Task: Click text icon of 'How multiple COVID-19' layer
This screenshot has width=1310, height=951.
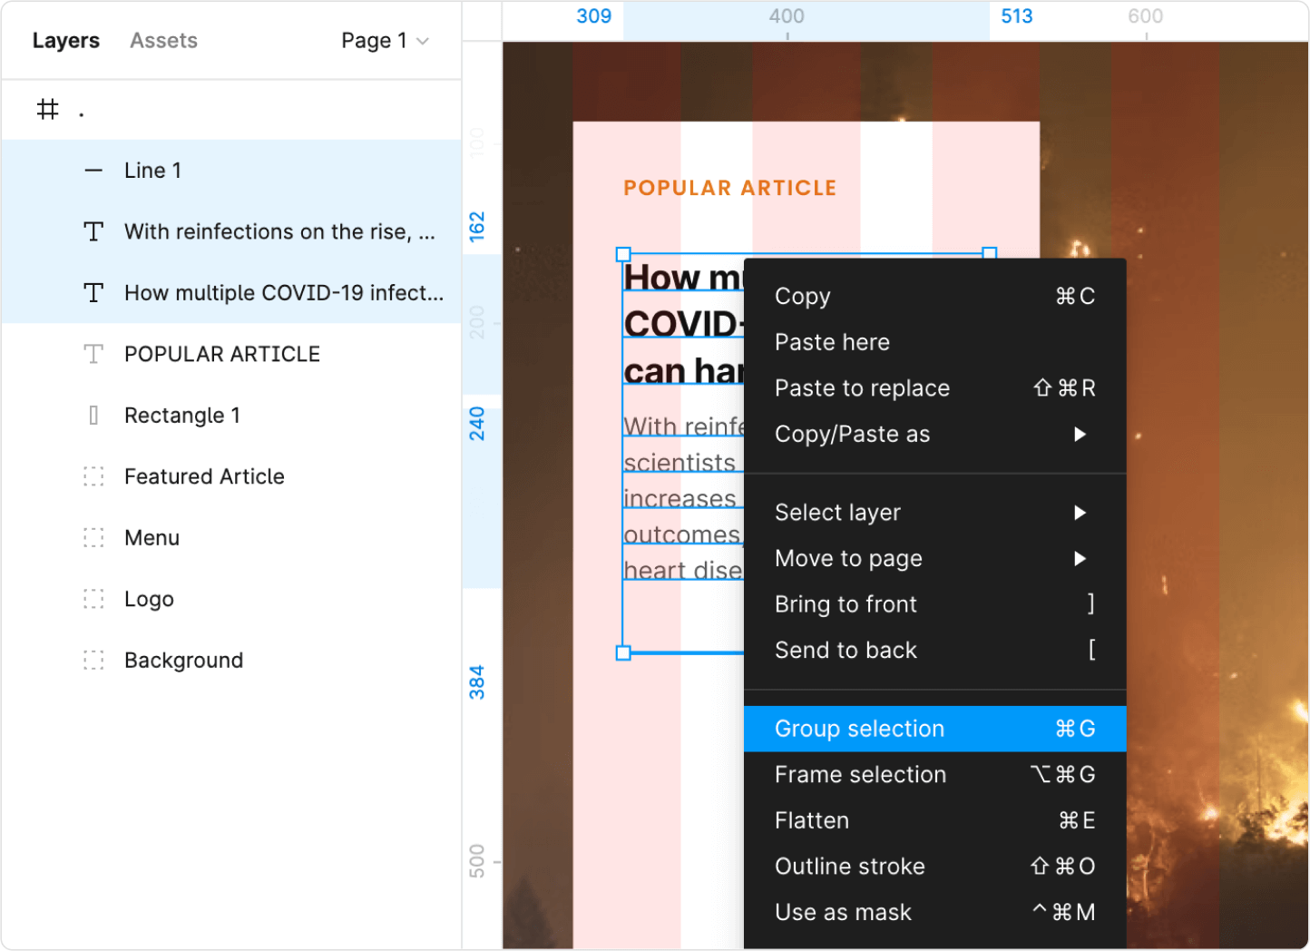Action: tap(93, 292)
